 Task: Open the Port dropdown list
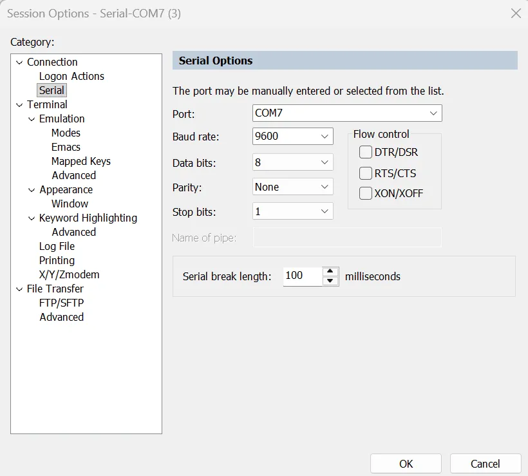[433, 113]
